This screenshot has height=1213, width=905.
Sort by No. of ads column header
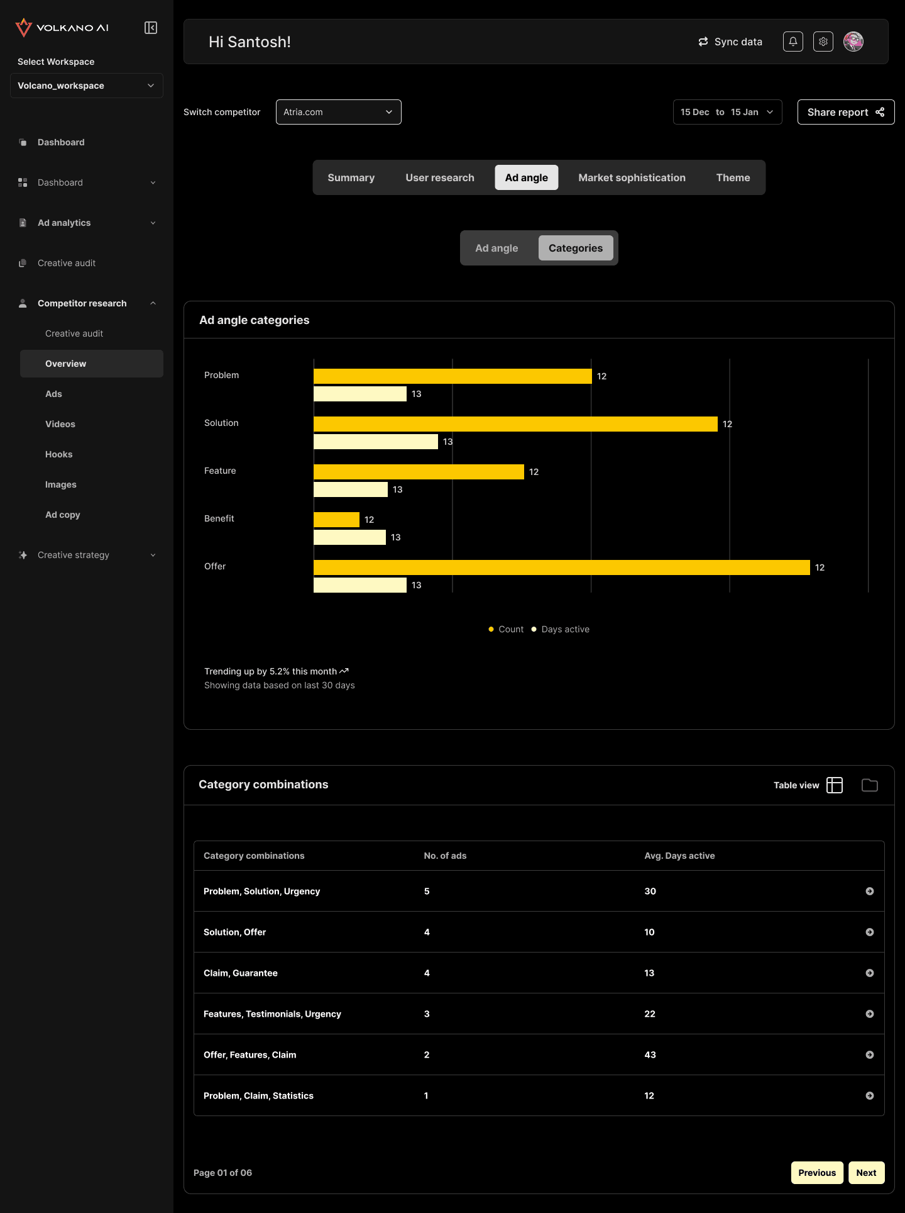point(445,856)
